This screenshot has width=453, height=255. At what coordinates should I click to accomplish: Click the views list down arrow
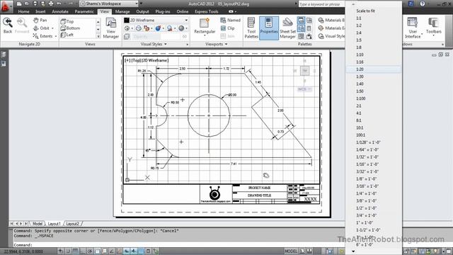(x=98, y=29)
